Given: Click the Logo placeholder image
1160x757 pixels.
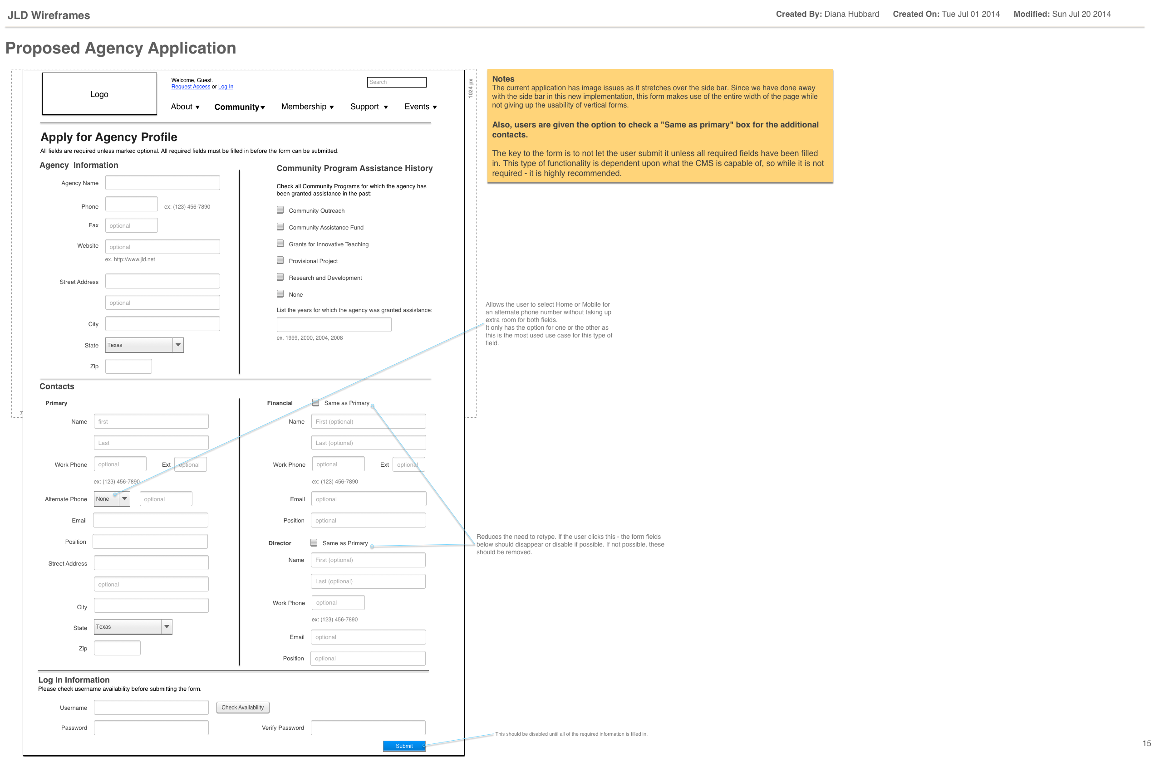Looking at the screenshot, I should point(99,94).
